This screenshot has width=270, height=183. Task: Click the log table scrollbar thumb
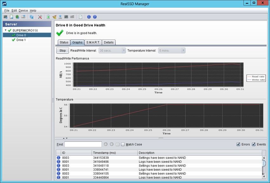point(264,163)
